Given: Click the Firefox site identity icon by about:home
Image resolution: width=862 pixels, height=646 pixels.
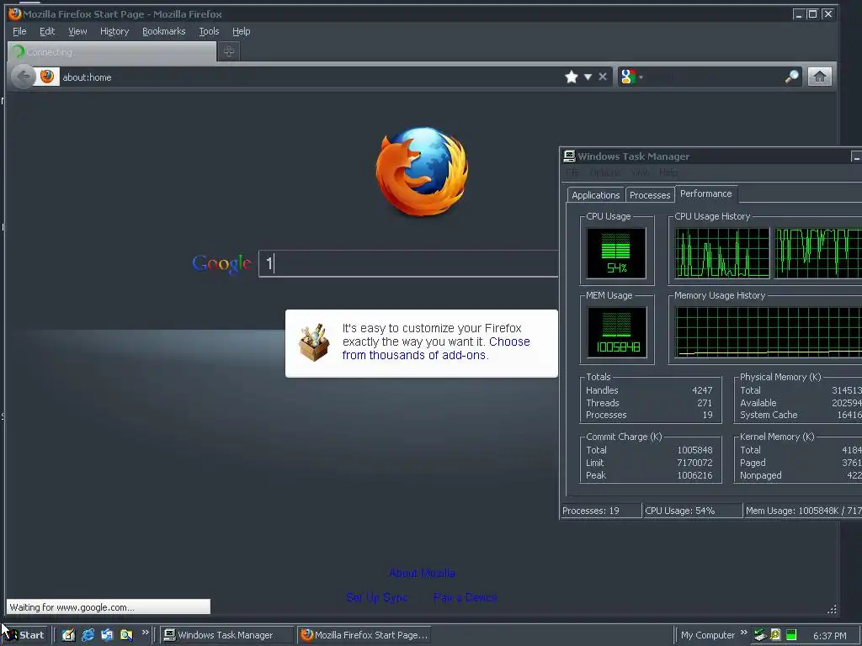Looking at the screenshot, I should [x=47, y=77].
